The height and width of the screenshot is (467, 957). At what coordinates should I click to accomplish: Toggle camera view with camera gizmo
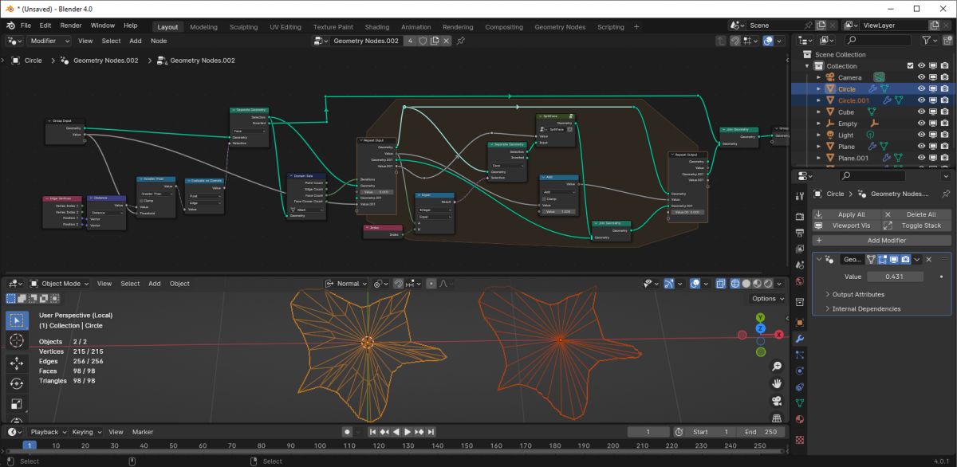(777, 401)
